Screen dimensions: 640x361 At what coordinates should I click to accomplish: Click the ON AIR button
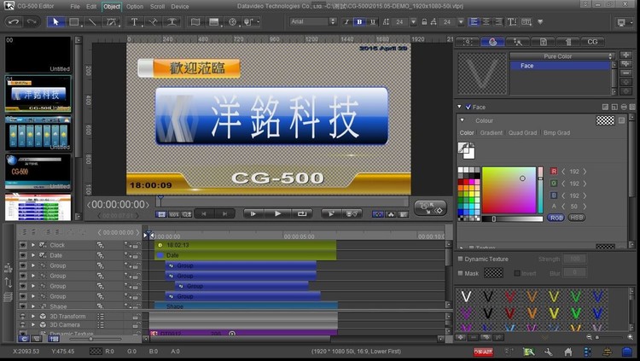coord(483,352)
